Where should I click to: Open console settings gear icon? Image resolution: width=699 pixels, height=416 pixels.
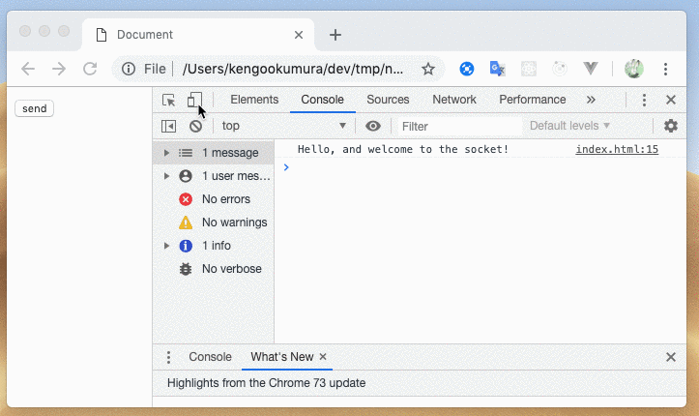671,126
